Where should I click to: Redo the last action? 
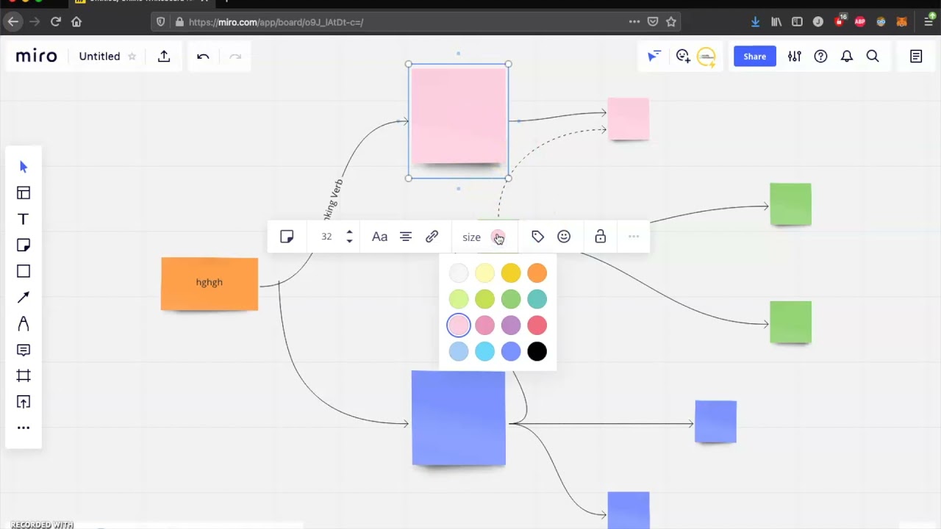[x=235, y=57]
